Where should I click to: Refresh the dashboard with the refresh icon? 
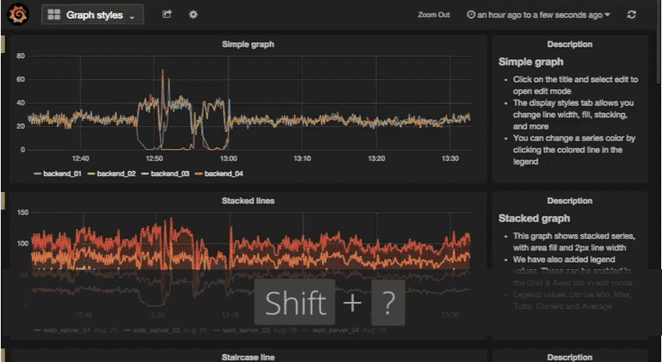pos(632,15)
